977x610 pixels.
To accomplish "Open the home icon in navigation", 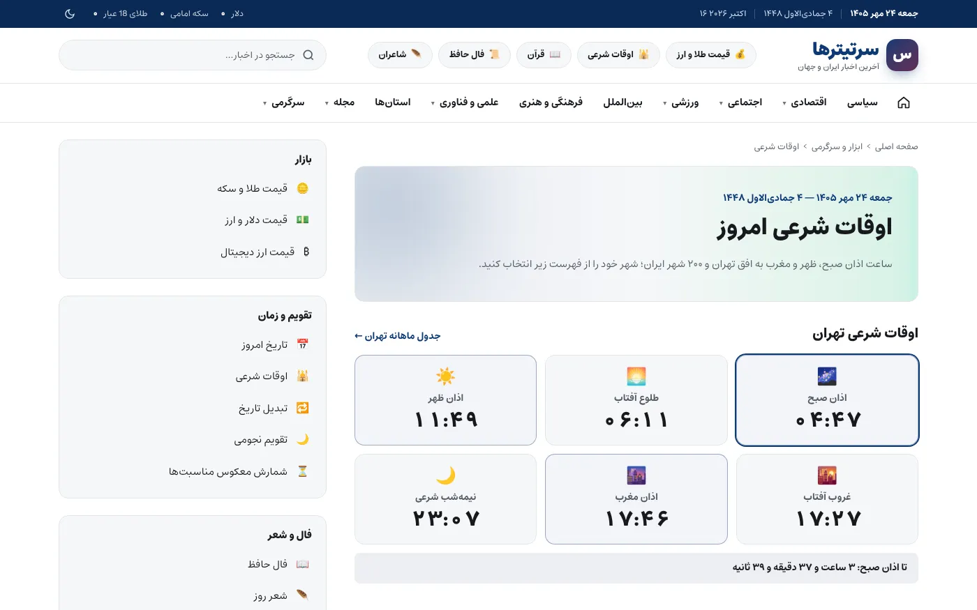I will coord(904,102).
